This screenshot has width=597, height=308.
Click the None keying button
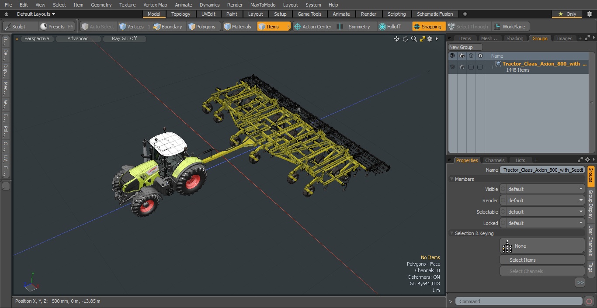542,246
